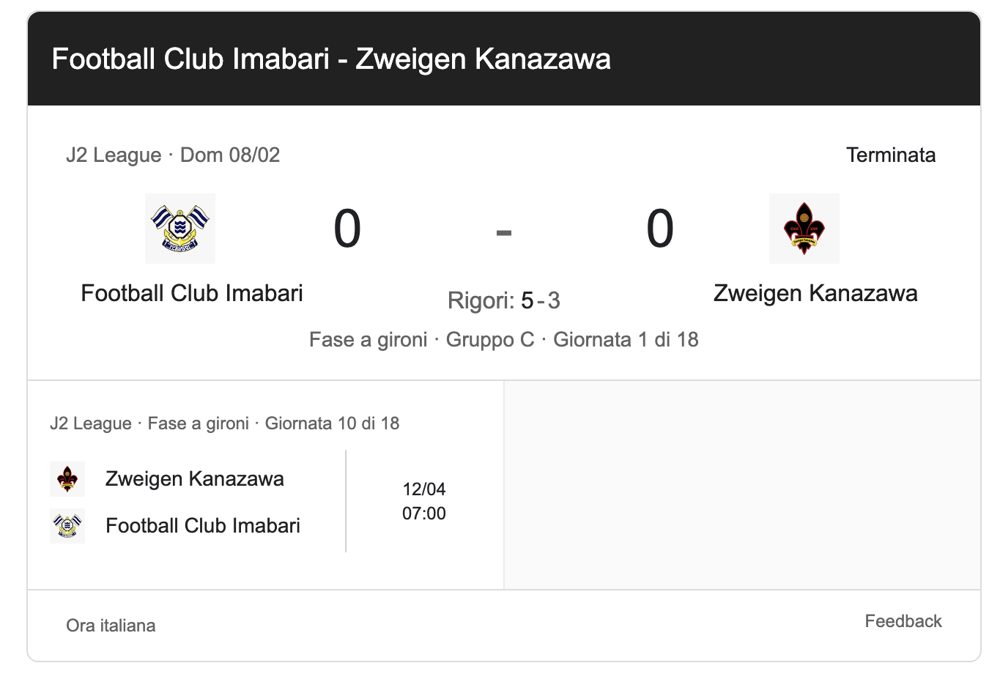Image resolution: width=989 pixels, height=674 pixels.
Task: Open the Feedback link
Action: click(x=903, y=621)
